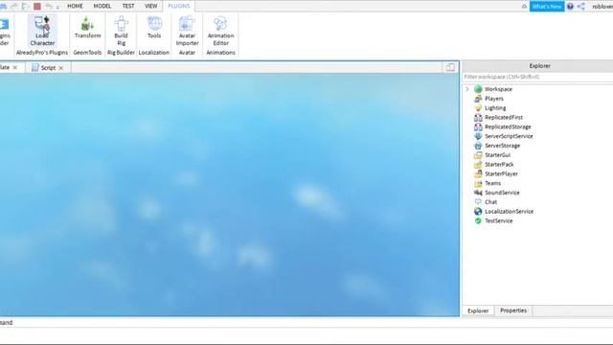Switch to the HOME ribbon tab

pyautogui.click(x=75, y=7)
